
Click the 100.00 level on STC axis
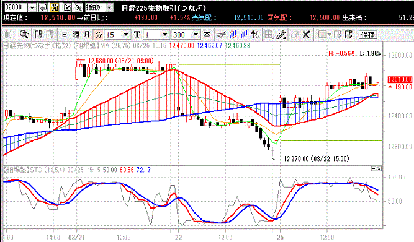(397, 177)
